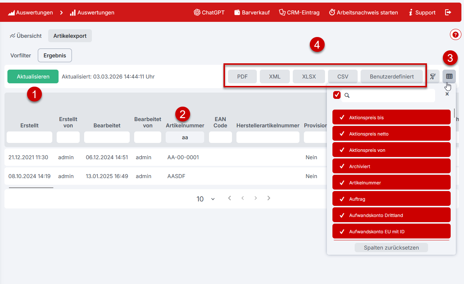Uncheck the 'Archiviert' column
Screen dimensions: 464x284
(x=391, y=166)
